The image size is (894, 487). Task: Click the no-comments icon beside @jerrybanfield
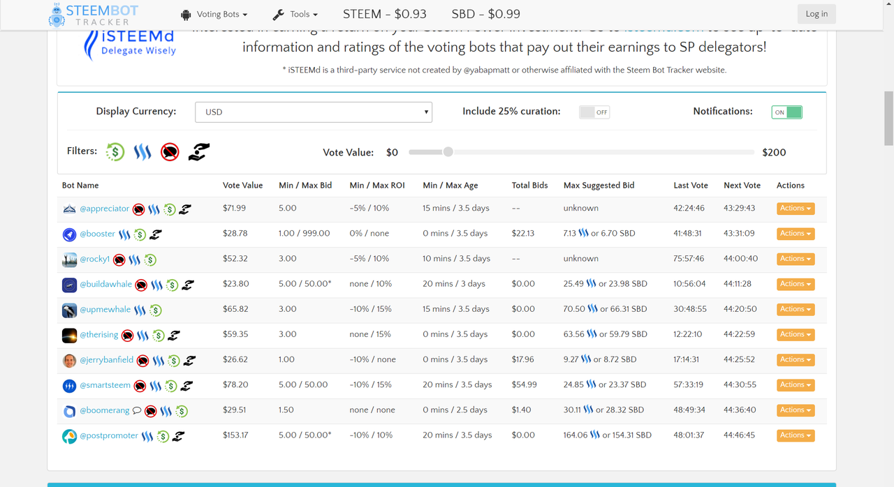pos(142,361)
